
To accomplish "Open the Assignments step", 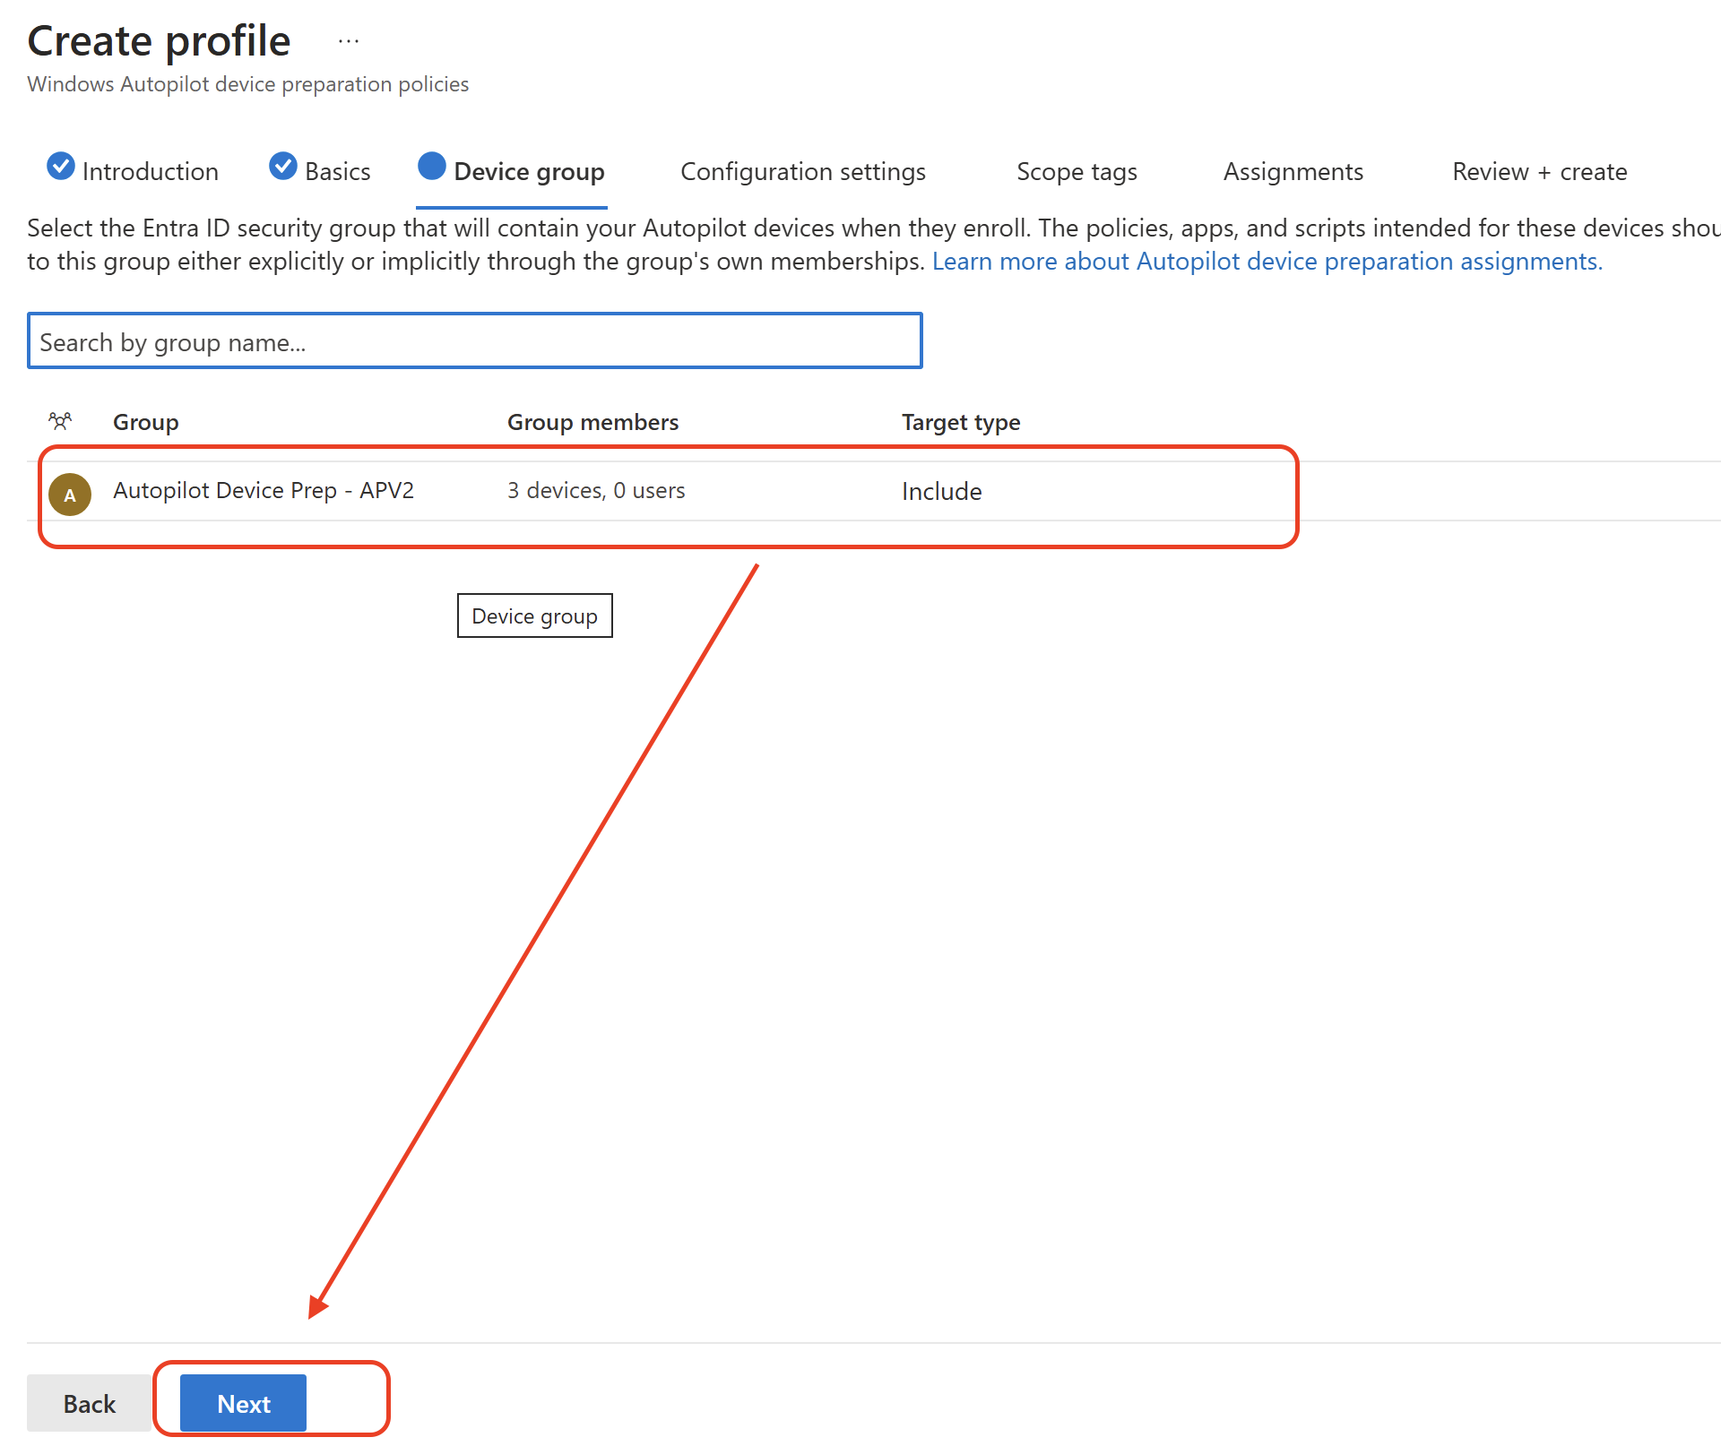I will coord(1293,171).
